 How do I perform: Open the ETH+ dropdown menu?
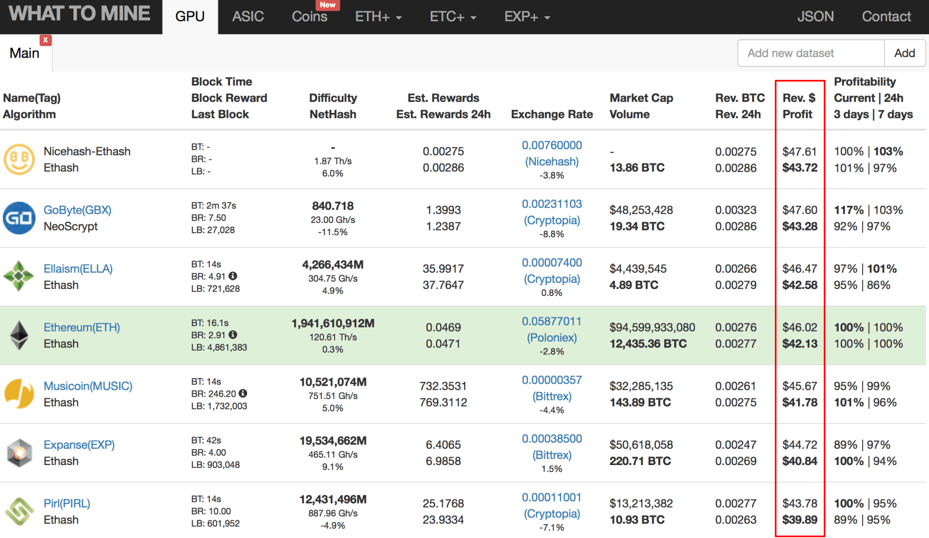378,17
